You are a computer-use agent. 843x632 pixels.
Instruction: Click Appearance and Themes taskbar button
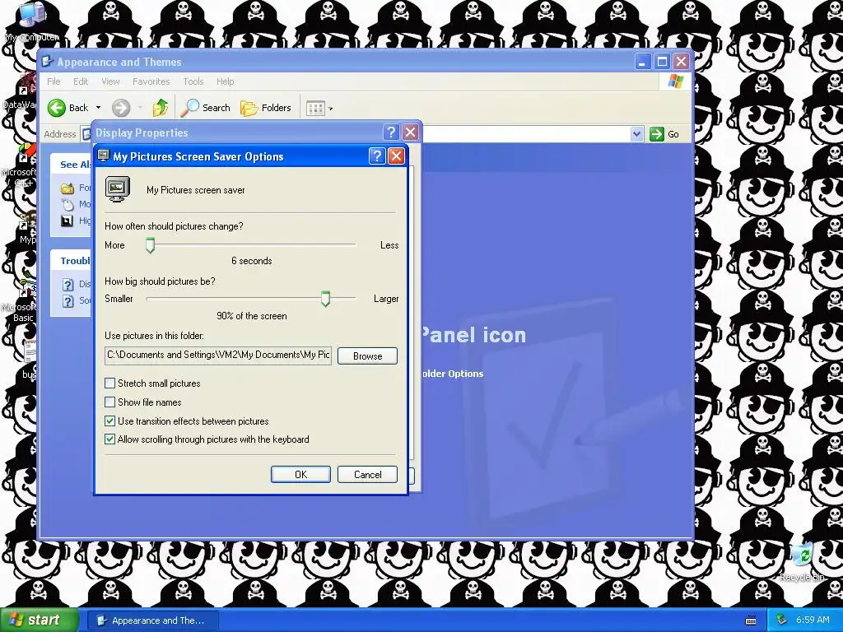(153, 620)
